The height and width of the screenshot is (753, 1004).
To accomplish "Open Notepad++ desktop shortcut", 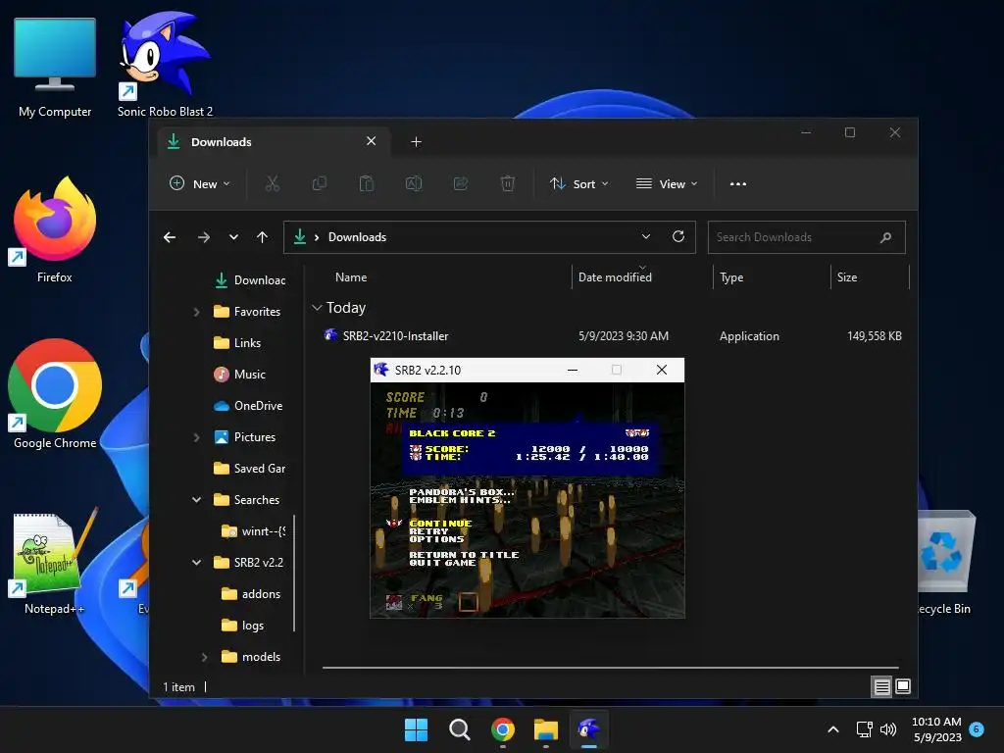I will [x=55, y=562].
